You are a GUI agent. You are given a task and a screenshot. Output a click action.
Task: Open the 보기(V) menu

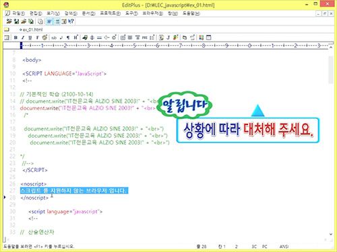point(53,13)
